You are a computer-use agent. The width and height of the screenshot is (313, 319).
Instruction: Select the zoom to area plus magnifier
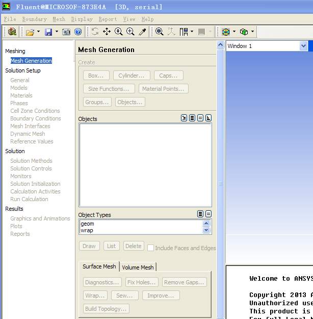[131, 32]
